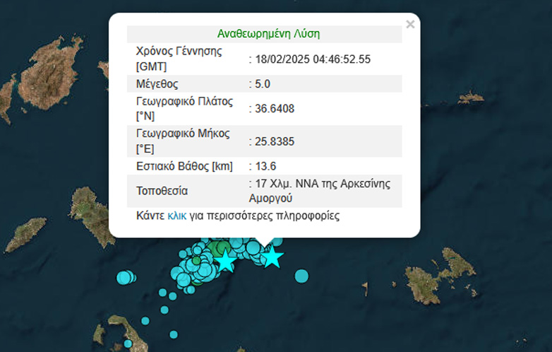Click the 'Τοποθεσία' location label

(x=162, y=191)
